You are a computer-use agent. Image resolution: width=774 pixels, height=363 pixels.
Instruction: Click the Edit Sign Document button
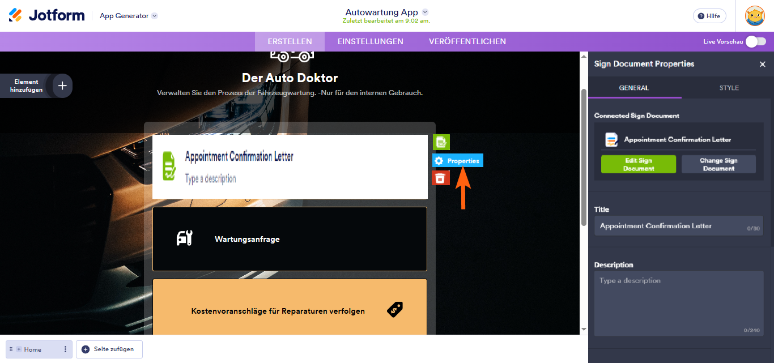pyautogui.click(x=638, y=164)
